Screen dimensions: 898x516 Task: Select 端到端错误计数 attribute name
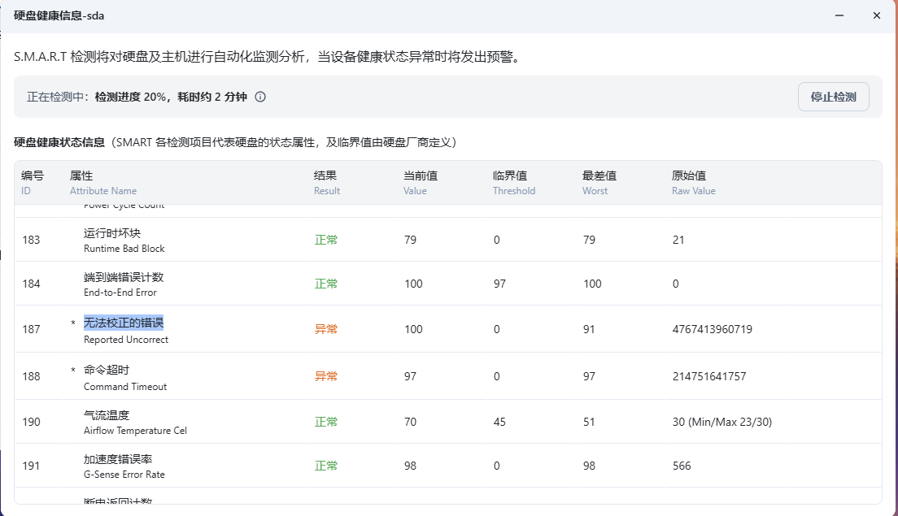[124, 277]
